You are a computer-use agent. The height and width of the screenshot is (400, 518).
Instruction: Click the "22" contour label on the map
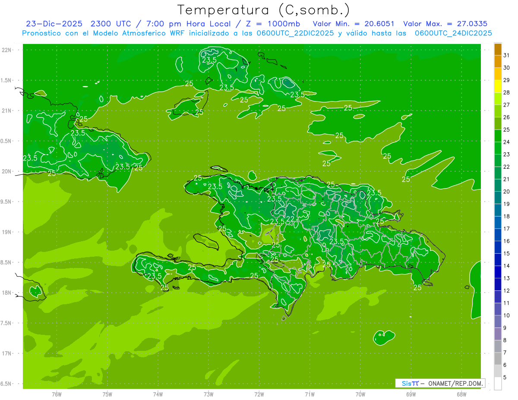(290, 219)
